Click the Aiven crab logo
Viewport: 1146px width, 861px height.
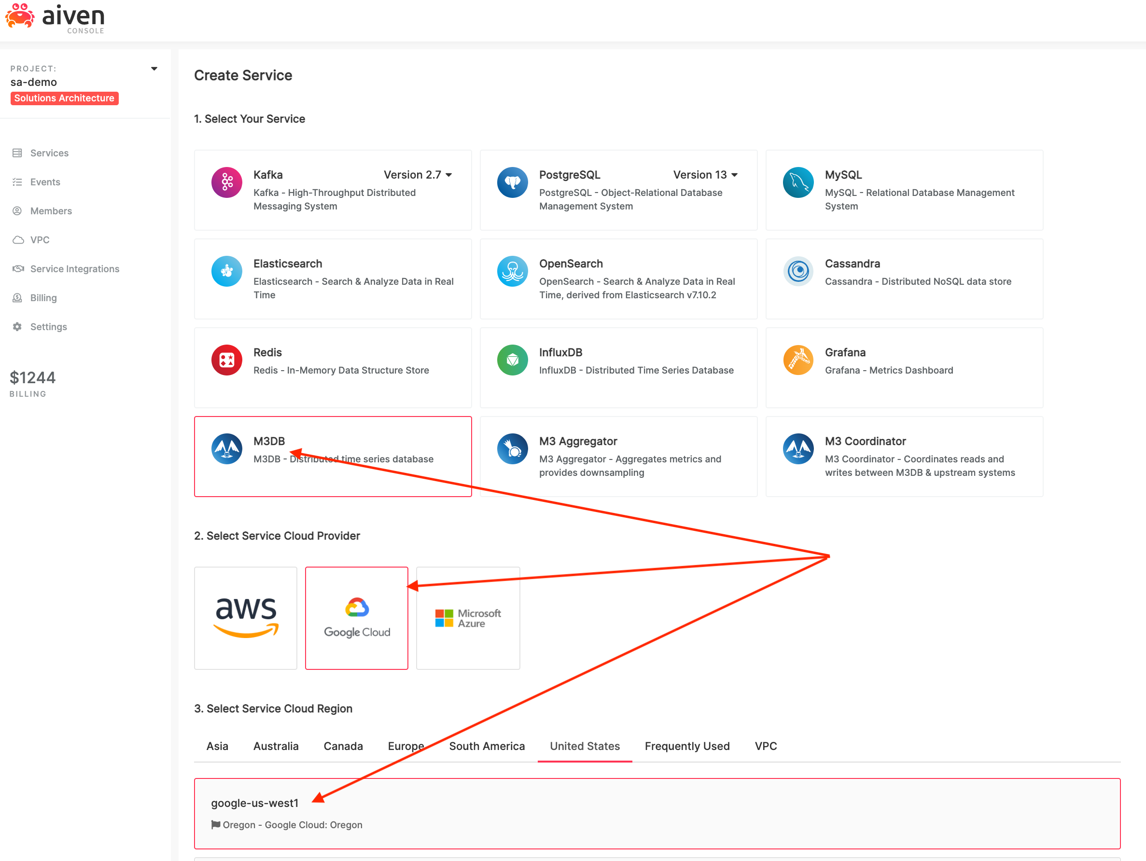(x=20, y=16)
